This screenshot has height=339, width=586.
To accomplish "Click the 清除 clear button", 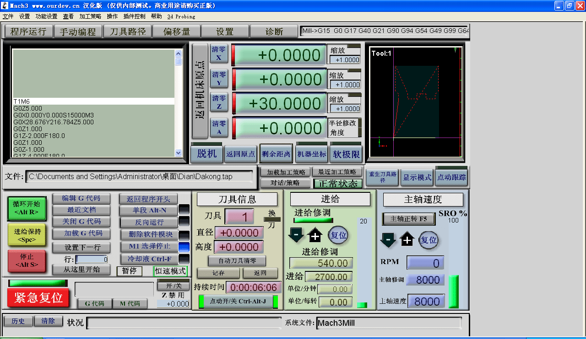I will tap(48, 321).
